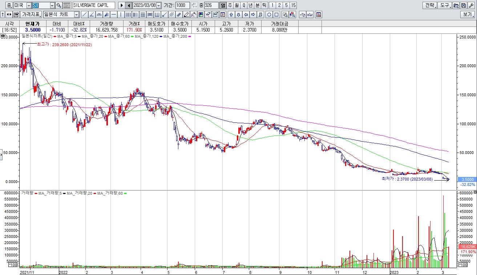Click the 거래대금 value 8,080만
Image resolution: width=477 pixels, height=275 pixels.
(x=279, y=30)
